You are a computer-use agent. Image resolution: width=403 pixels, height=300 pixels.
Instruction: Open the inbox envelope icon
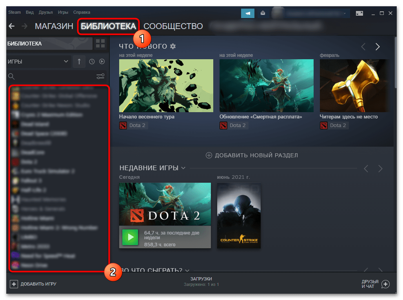[x=263, y=13]
